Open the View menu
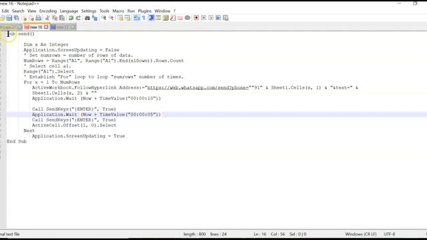 [31, 11]
